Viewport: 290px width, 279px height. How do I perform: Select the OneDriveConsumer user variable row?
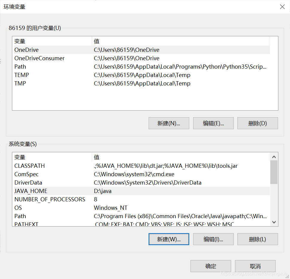click(x=142, y=58)
